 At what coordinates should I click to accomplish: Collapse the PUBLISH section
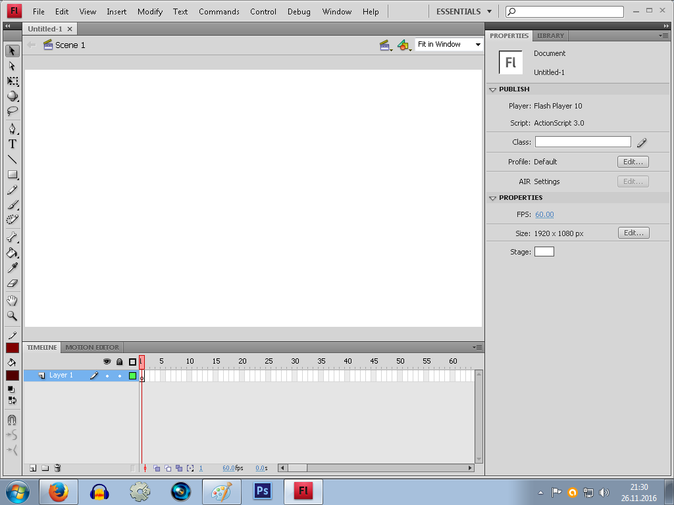(492, 89)
